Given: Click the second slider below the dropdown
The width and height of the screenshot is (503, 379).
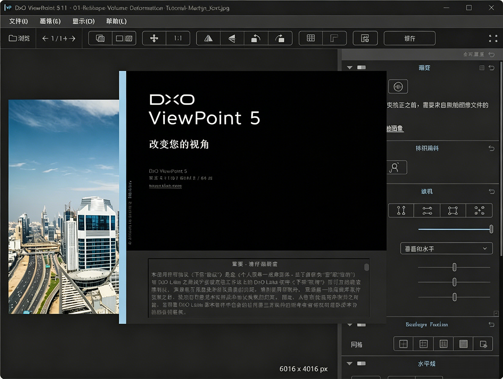Looking at the screenshot, I should click(454, 282).
